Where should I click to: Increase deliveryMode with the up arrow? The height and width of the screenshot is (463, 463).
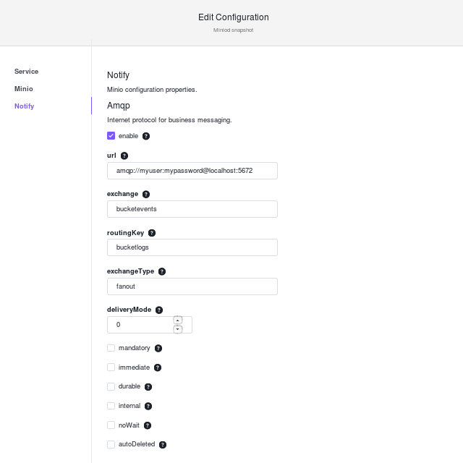pyautogui.click(x=177, y=320)
